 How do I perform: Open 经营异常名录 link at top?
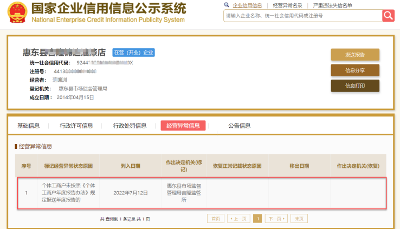(287, 5)
